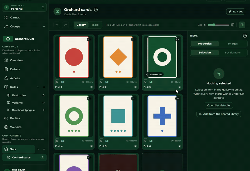Open the Personal workspace switcher
The image size is (250, 171).
[24, 8]
